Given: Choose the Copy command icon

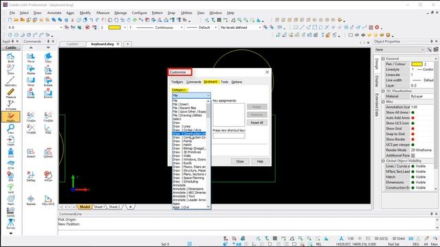Looking at the screenshot, I should click(x=48, y=58).
